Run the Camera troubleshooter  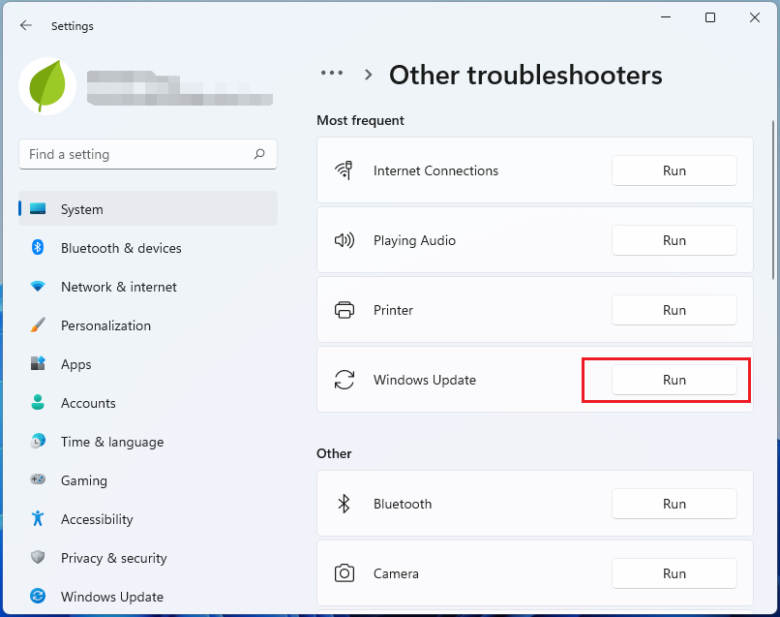coord(675,573)
